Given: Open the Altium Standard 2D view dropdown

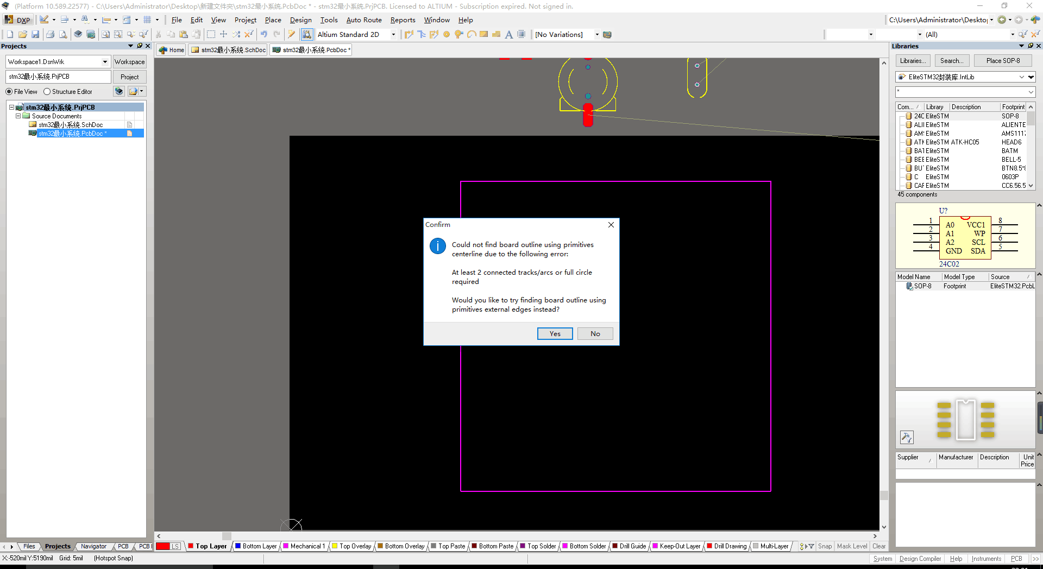Looking at the screenshot, I should (393, 34).
